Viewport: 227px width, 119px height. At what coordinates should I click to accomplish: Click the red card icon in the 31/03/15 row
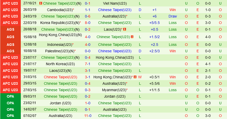(135, 77)
